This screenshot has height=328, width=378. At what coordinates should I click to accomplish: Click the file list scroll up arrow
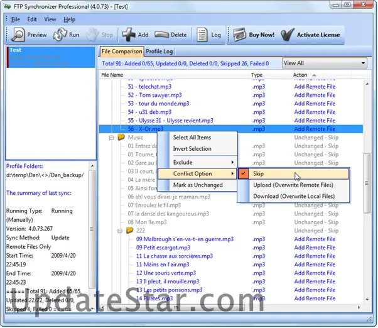pyautogui.click(x=367, y=84)
